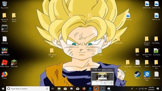Screen dimensions: 162x91
Task: Open Discord from the taskbar
Action: tap(71, 89)
